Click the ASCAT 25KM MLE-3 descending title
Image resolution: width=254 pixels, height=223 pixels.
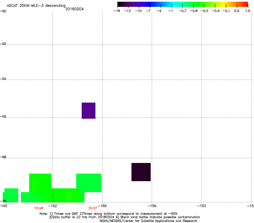pos(36,6)
